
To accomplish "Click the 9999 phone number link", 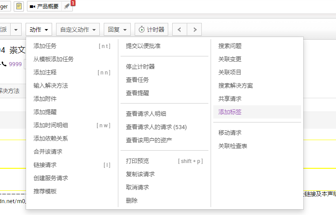I will 15,64.
